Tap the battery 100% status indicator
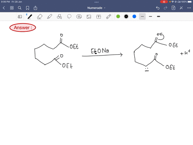 tap(187, 2)
